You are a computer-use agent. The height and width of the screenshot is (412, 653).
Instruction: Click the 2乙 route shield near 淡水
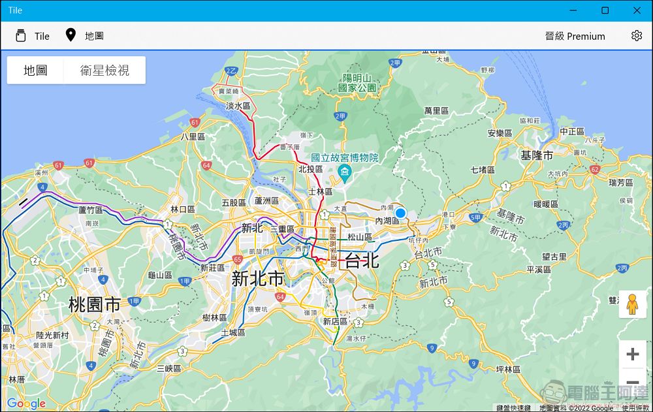pos(231,71)
